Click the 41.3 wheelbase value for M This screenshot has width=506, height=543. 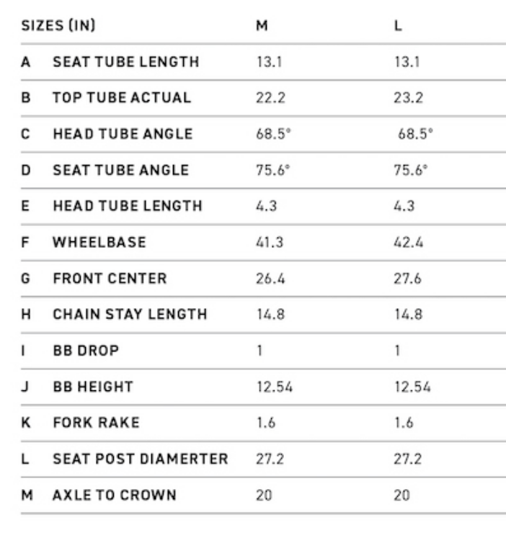click(269, 242)
